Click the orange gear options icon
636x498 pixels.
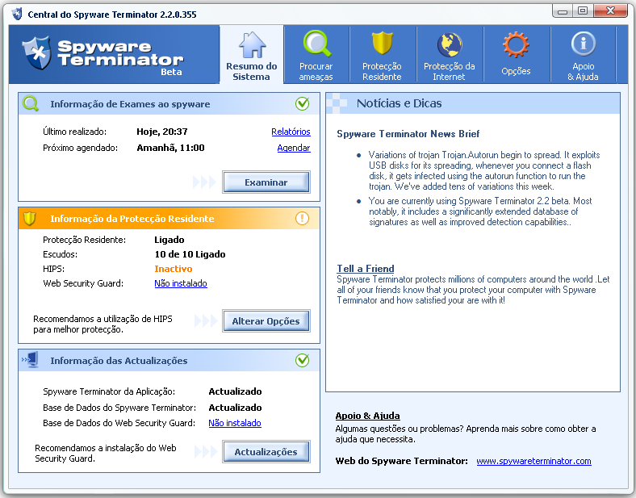(x=516, y=44)
